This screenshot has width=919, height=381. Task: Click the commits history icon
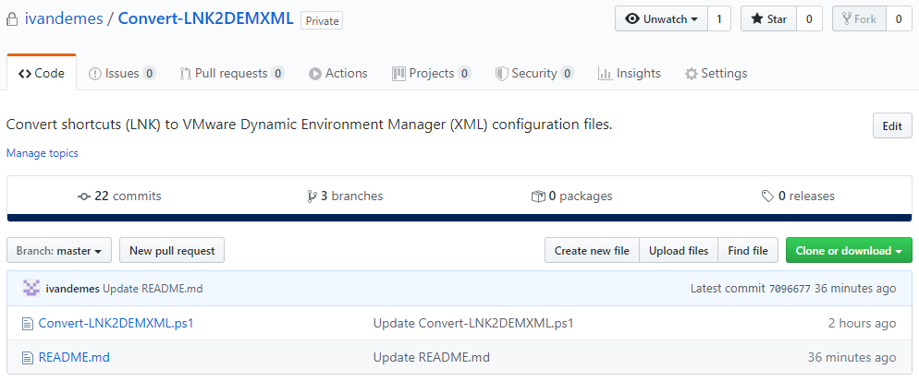point(84,196)
